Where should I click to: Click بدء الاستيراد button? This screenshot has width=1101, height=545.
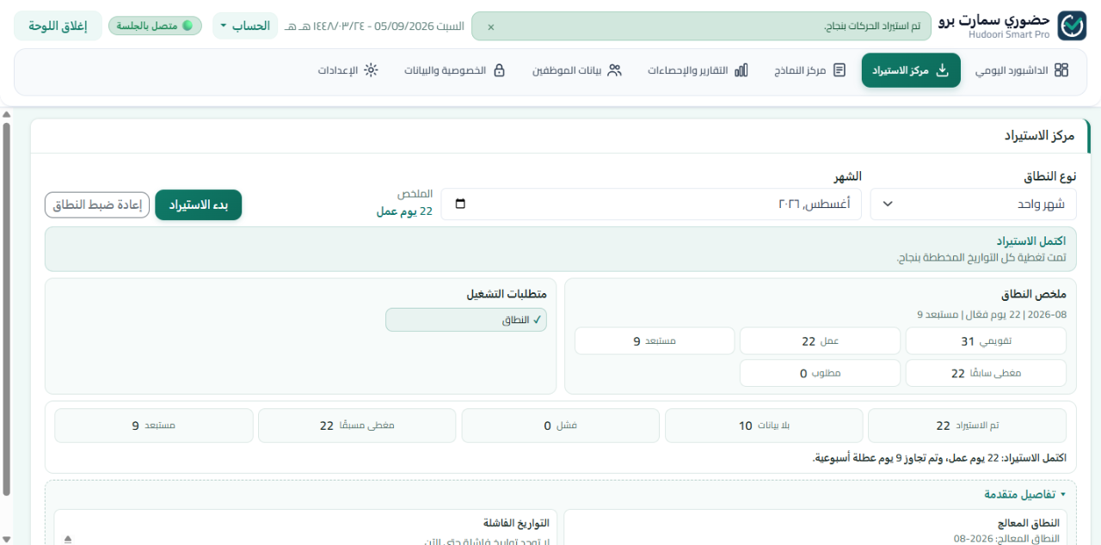pos(199,205)
